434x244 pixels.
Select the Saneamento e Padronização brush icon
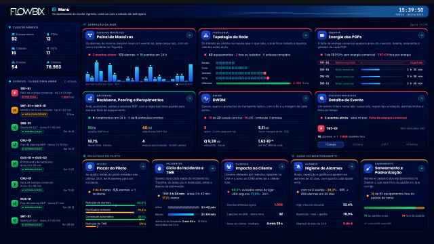pyautogui.click(x=368, y=168)
